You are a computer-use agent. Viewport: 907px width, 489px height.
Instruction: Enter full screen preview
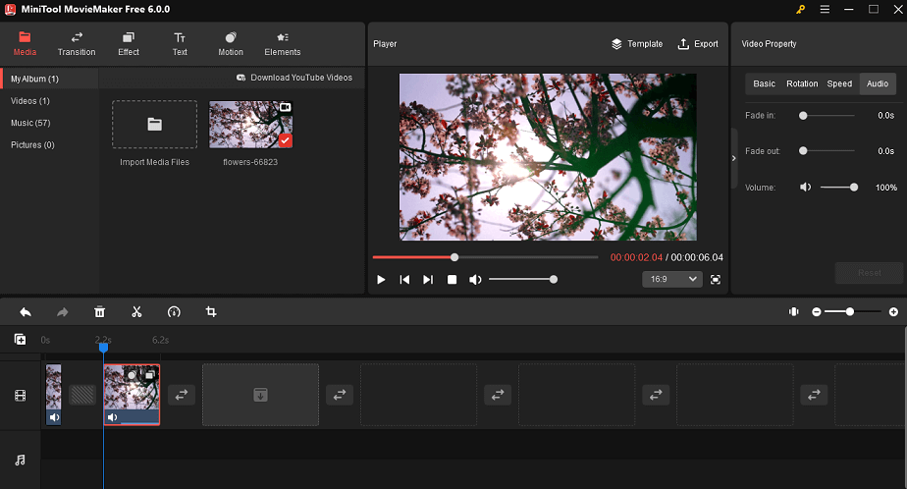click(716, 280)
